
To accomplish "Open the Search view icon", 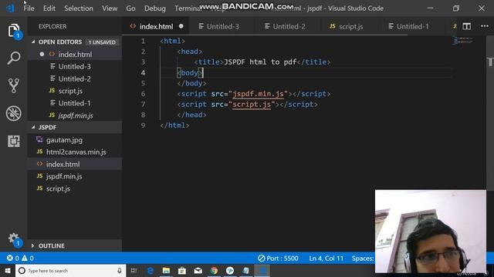I will pos(14,58).
